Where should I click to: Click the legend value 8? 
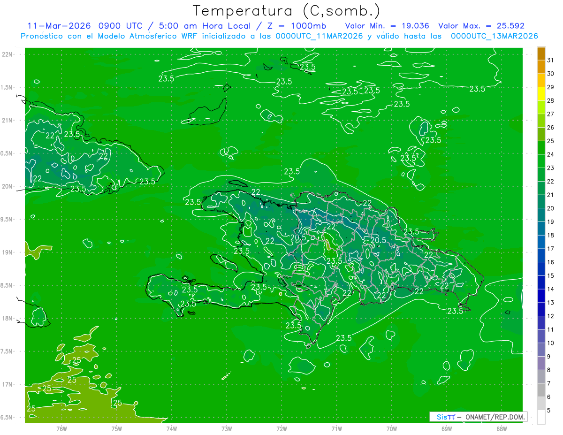pos(549,370)
